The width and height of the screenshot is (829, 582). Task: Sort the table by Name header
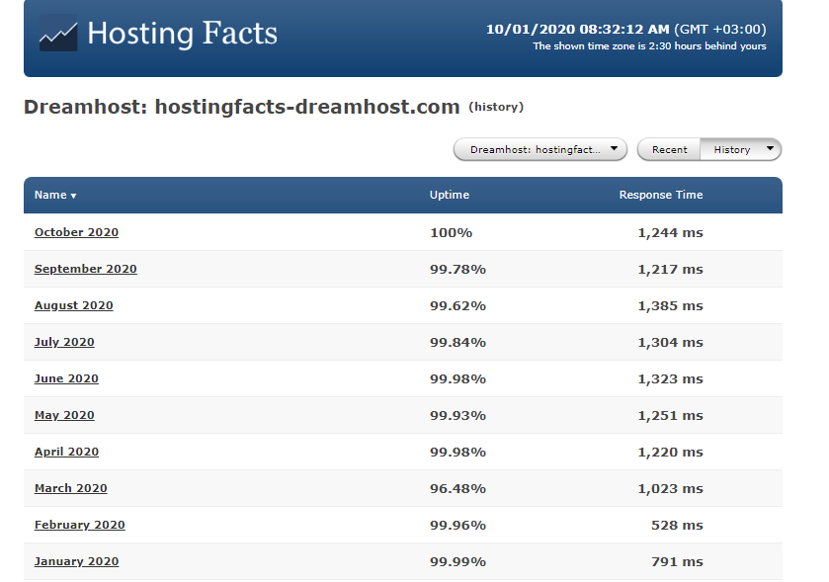click(50, 195)
